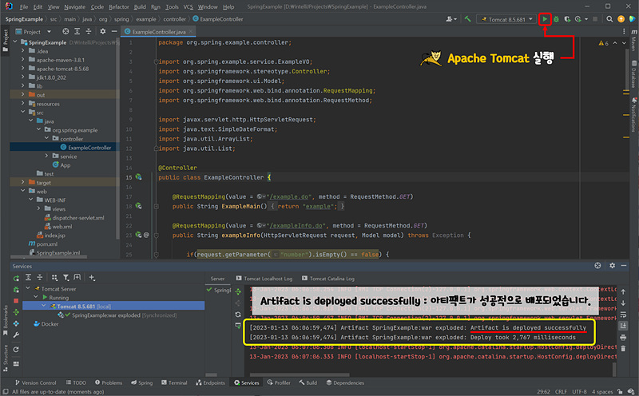Switch to Tomcat Catalina Log tab
This screenshot has width=639, height=396.
[x=328, y=279]
